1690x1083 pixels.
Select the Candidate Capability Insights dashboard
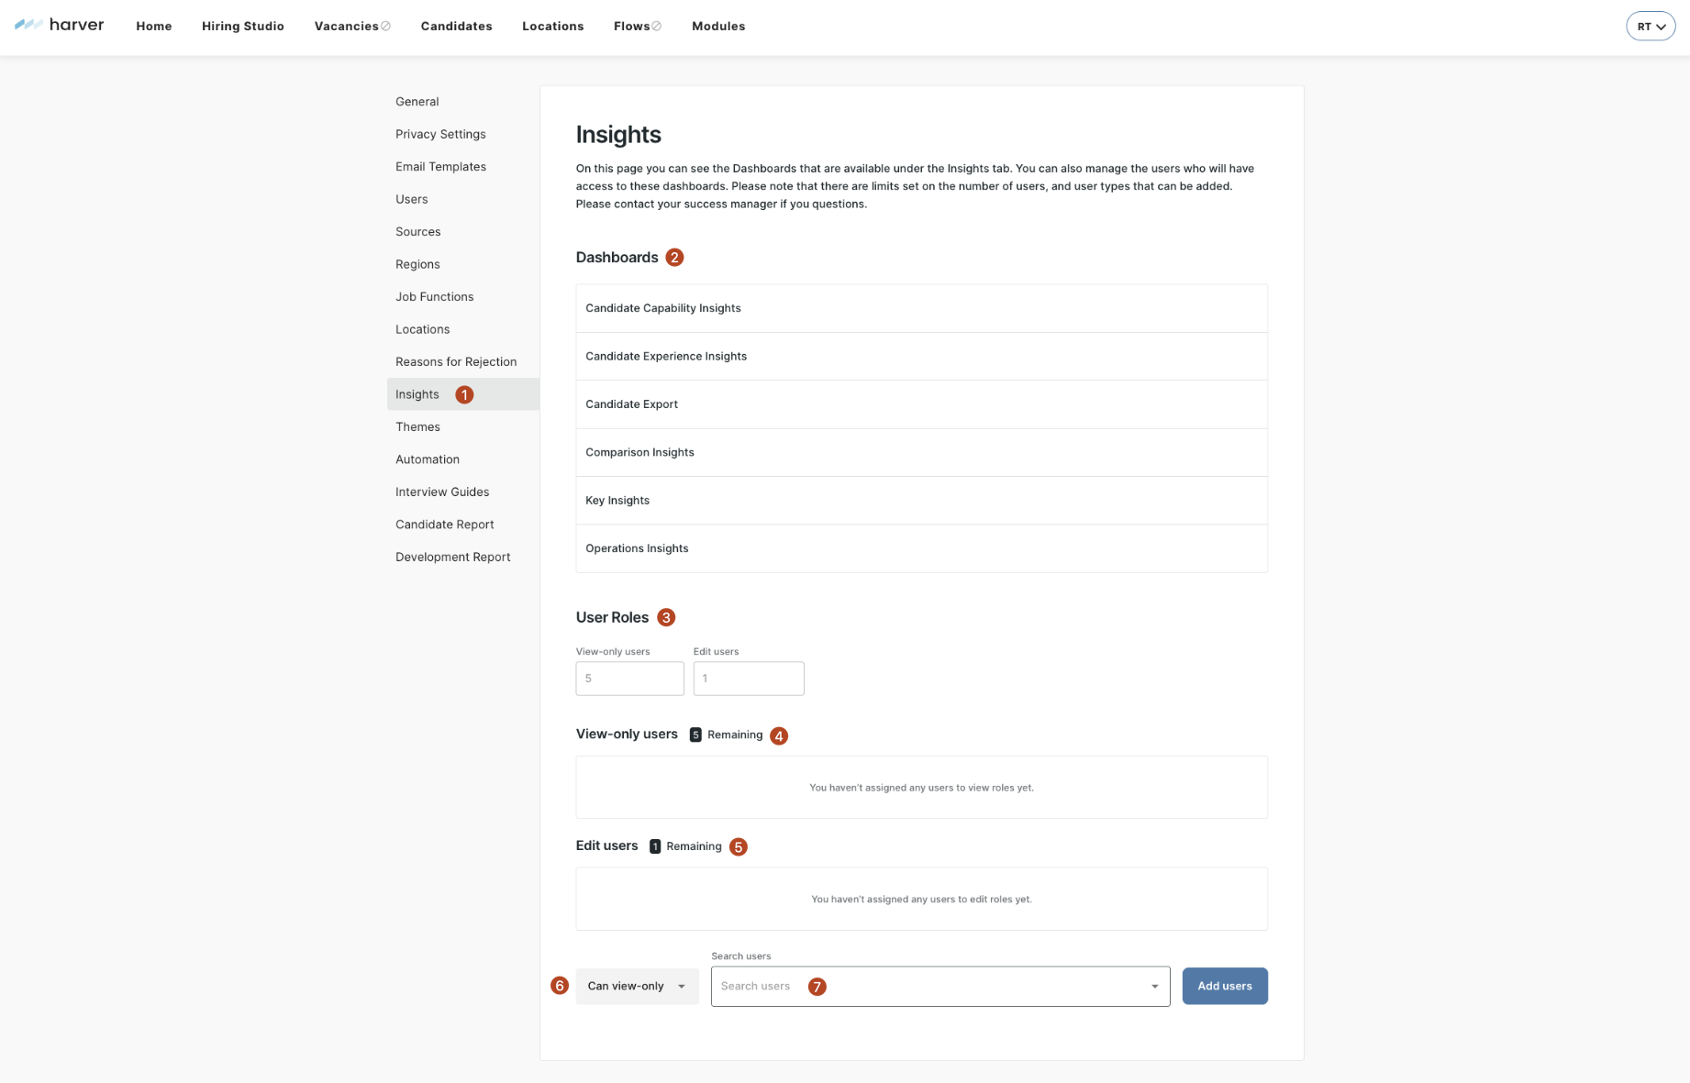tap(662, 308)
